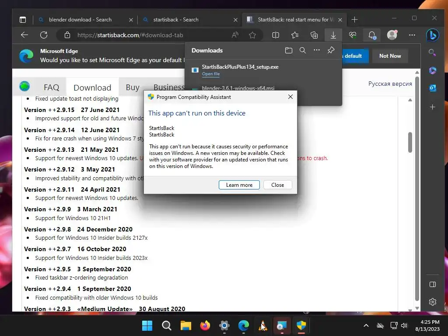The height and width of the screenshot is (336, 448).
Task: Open Windows Search from the taskbar
Action: tap(166, 325)
